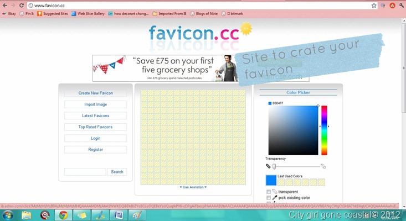The image size is (406, 221).
Task: Open Windows Start menu
Action: pos(8,215)
